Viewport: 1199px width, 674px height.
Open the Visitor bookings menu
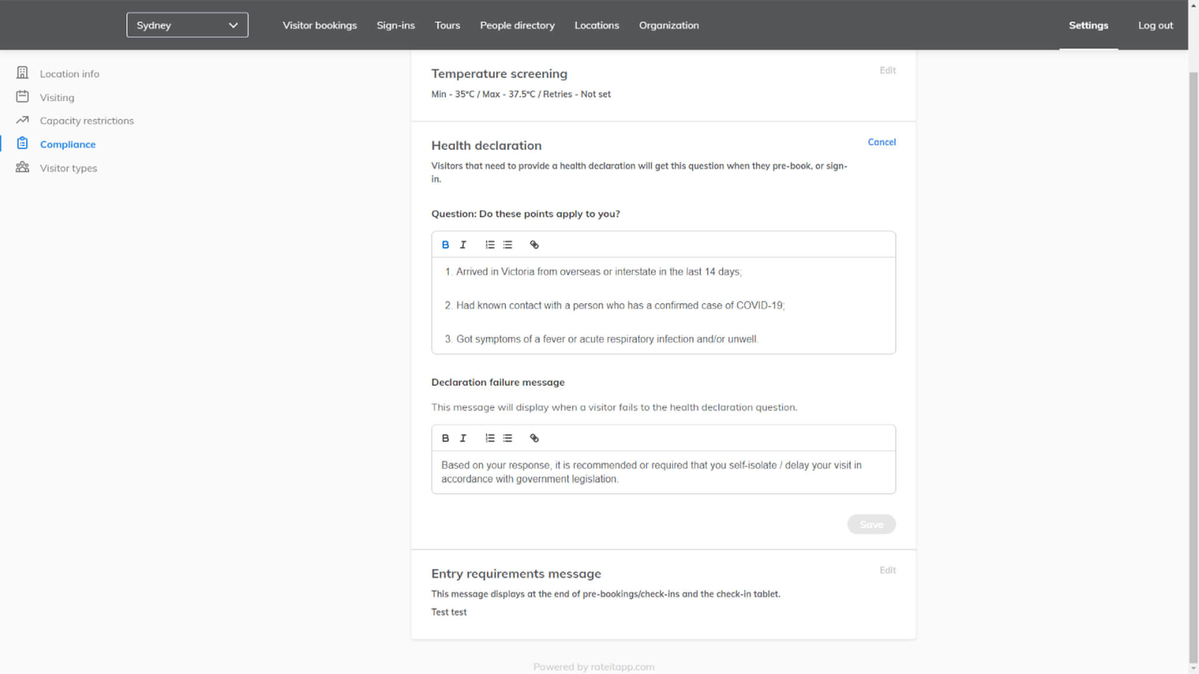(x=320, y=25)
